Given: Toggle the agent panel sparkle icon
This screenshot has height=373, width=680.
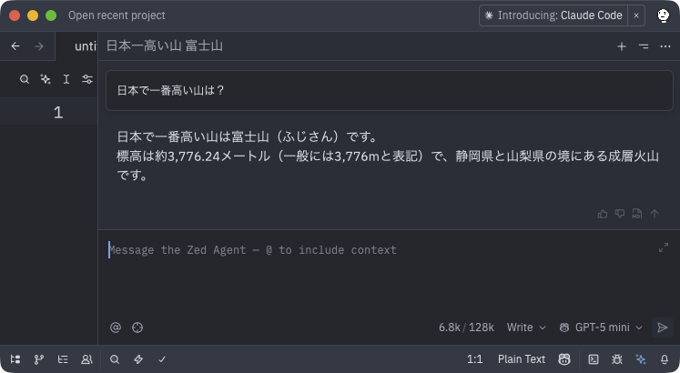Looking at the screenshot, I should click(641, 359).
